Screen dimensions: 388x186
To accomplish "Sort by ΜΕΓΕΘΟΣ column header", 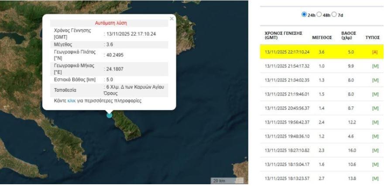I will point(322,37).
